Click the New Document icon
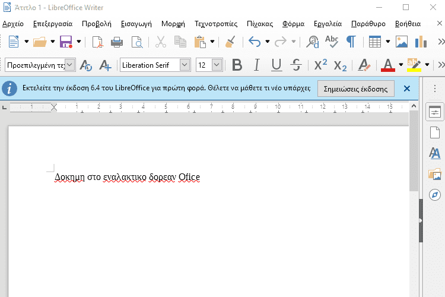Image resolution: width=445 pixels, height=297 pixels. click(x=14, y=42)
